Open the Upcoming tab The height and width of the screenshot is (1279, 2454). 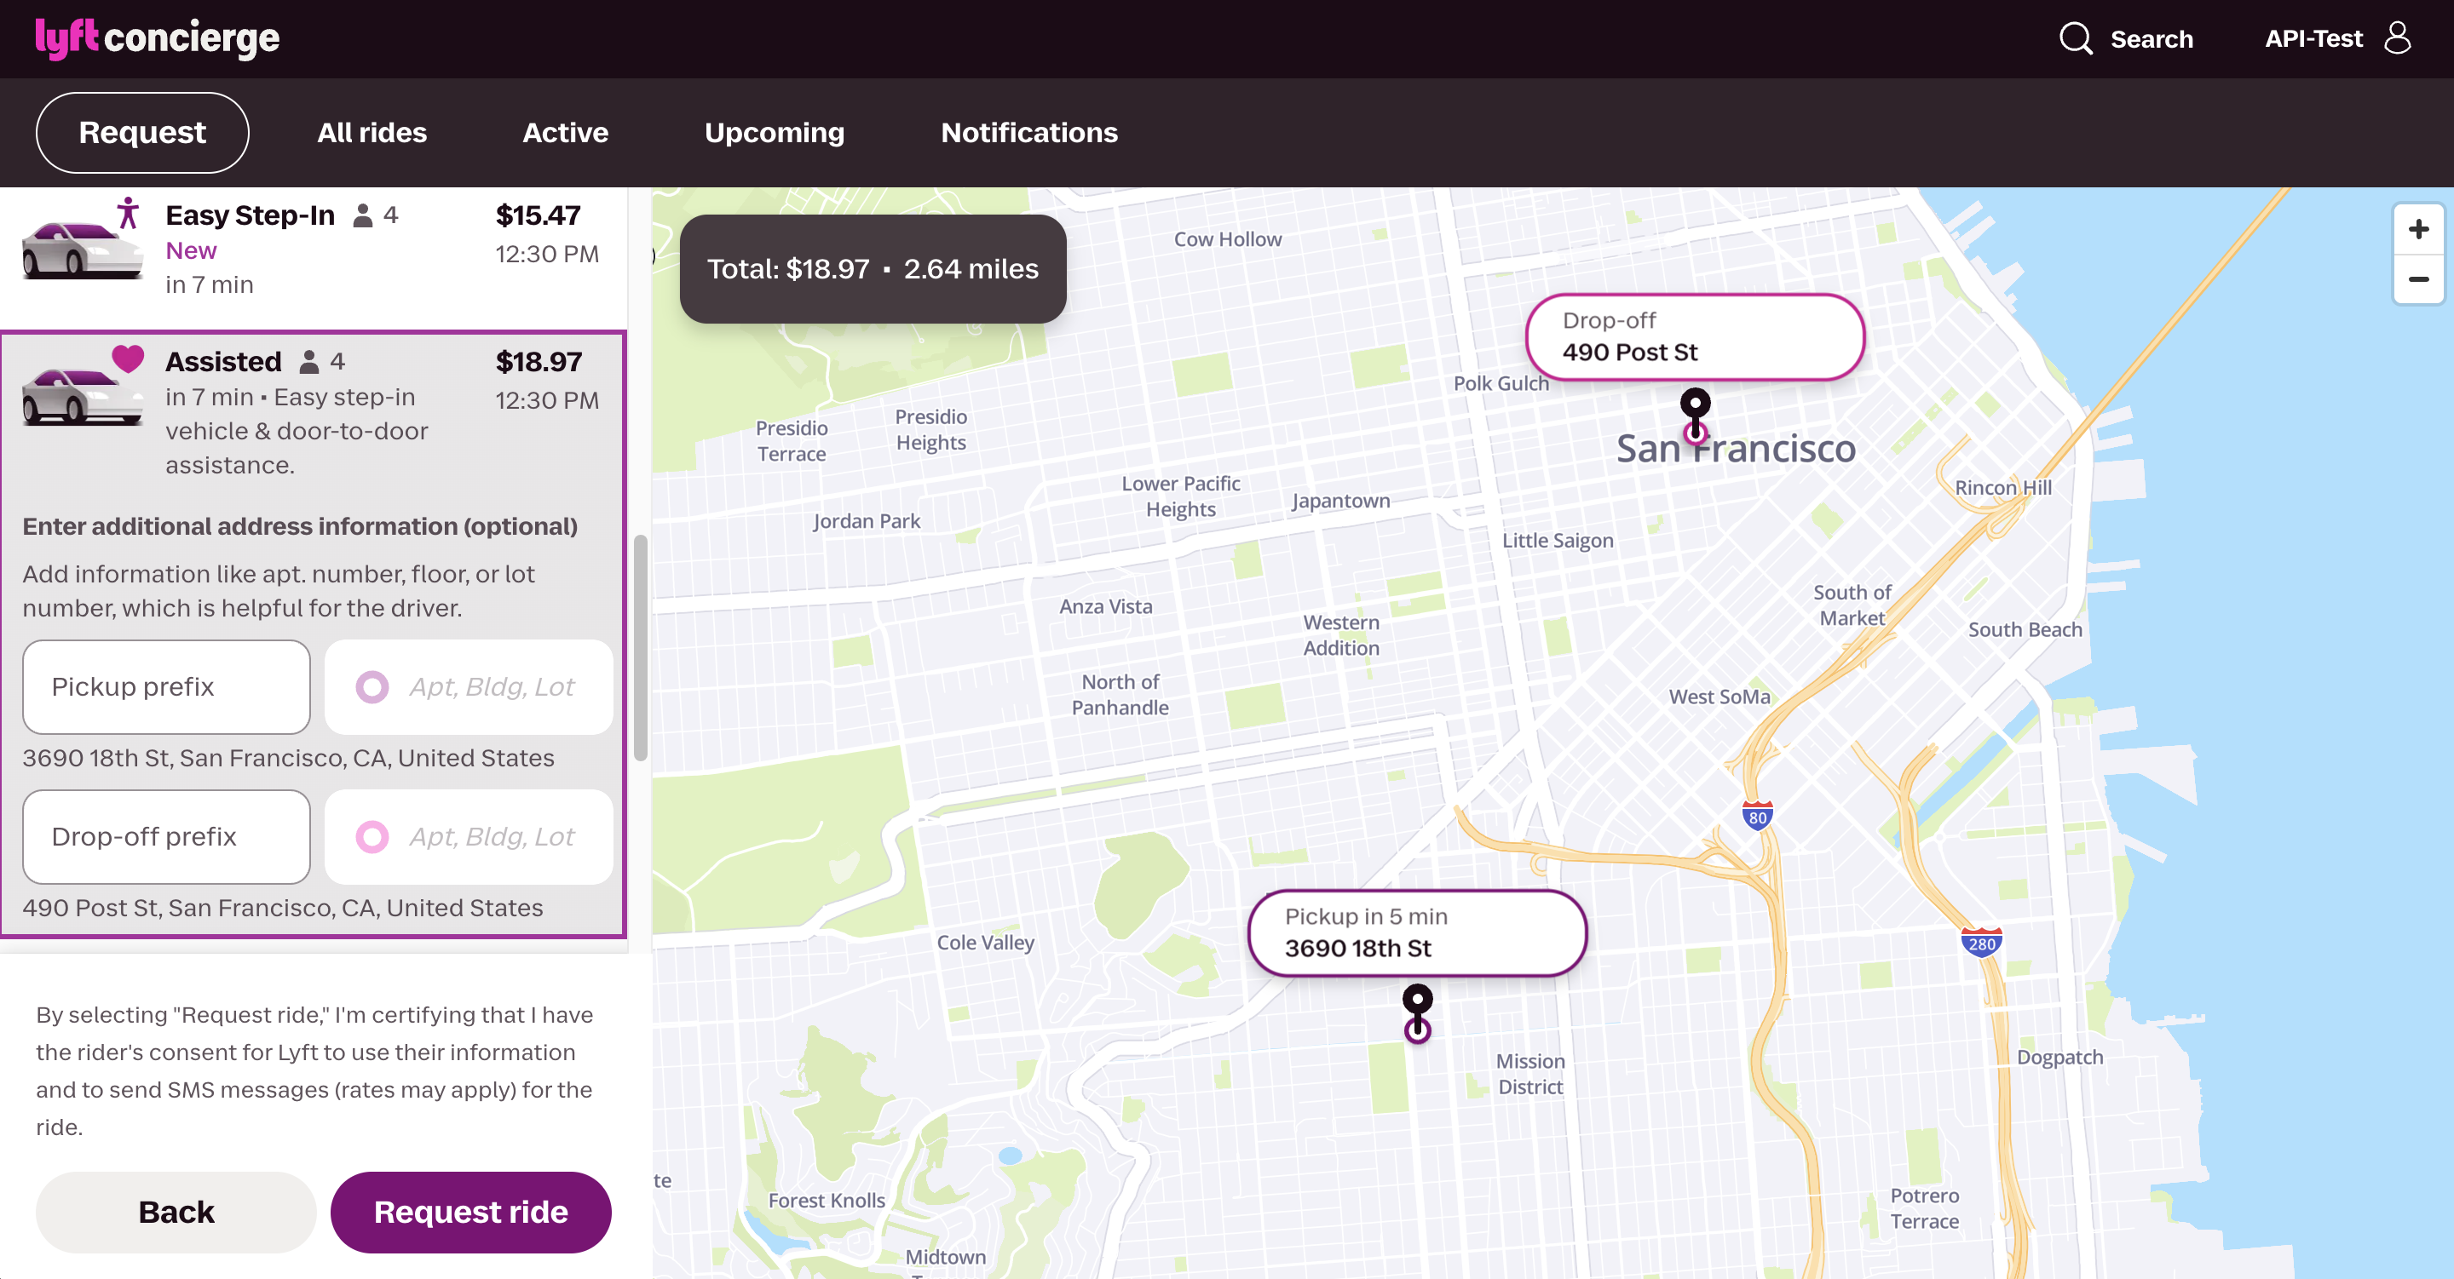[774, 132]
